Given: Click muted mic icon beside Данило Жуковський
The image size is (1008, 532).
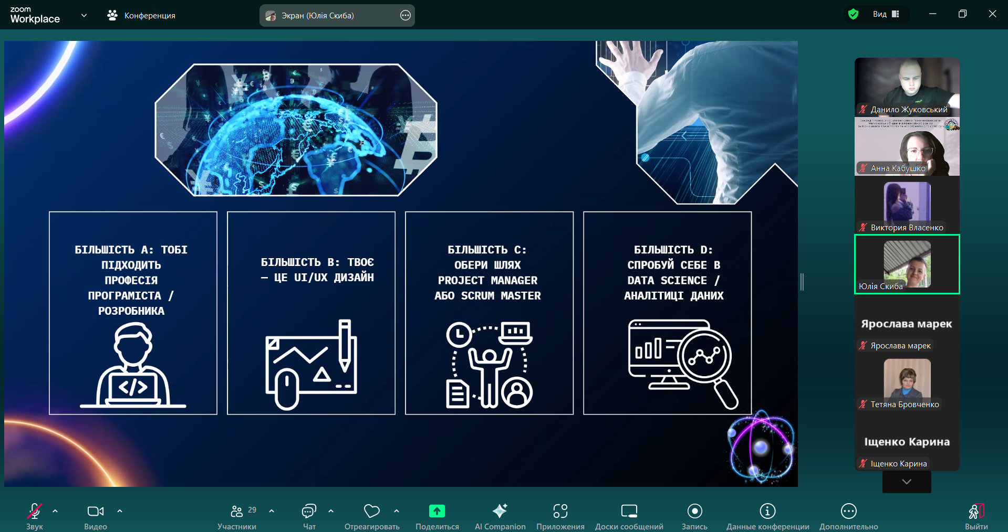Looking at the screenshot, I should pyautogui.click(x=863, y=109).
